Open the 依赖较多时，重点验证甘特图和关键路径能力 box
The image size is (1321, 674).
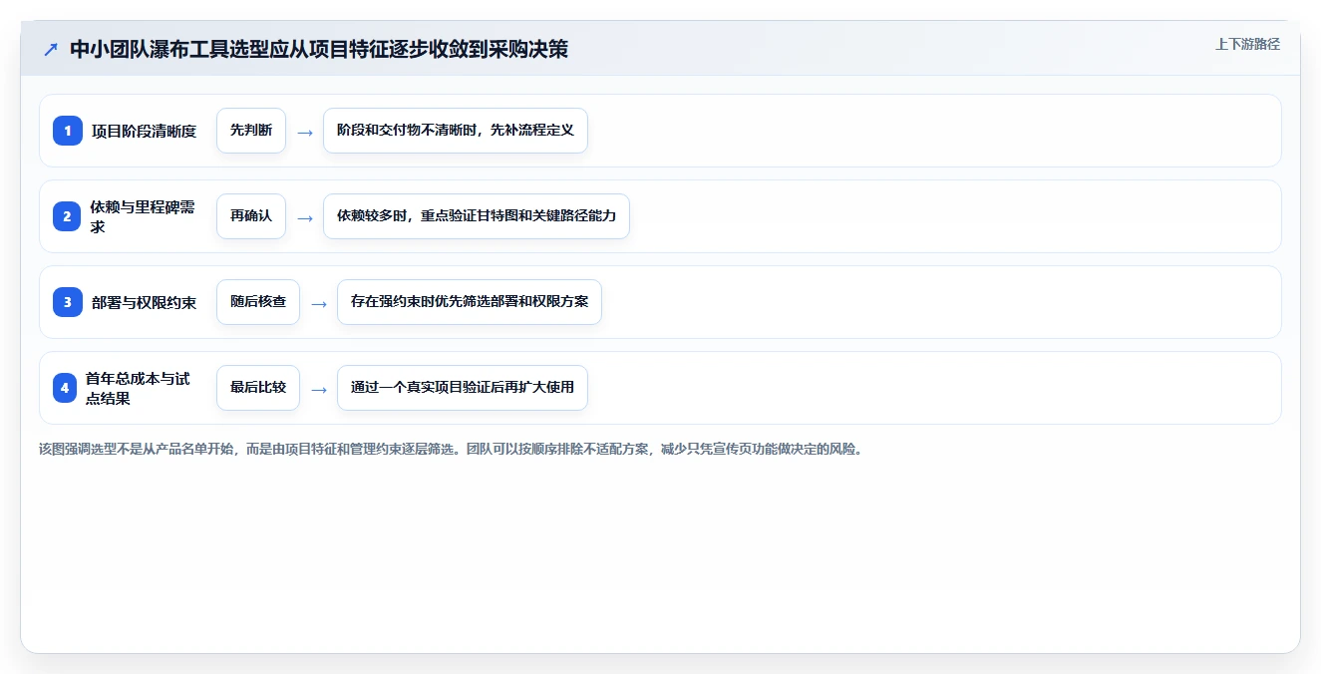point(477,216)
